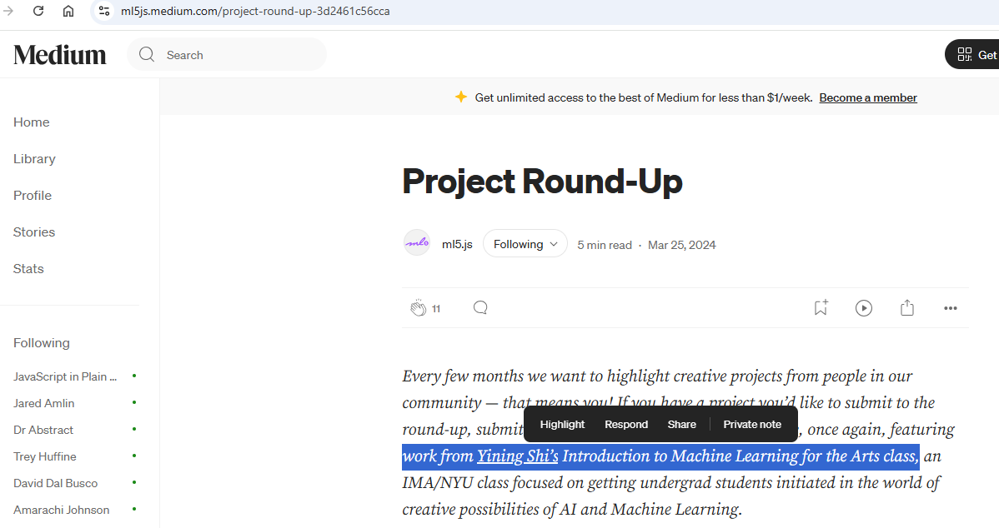This screenshot has height=528, width=999.
Task: Open Library from the sidebar
Action: pyautogui.click(x=34, y=159)
